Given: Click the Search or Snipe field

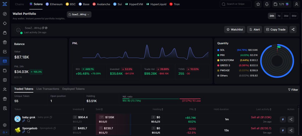Looking at the screenshot, I should click(236, 4).
